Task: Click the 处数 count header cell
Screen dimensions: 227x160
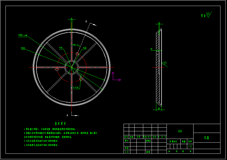Action: (132, 137)
